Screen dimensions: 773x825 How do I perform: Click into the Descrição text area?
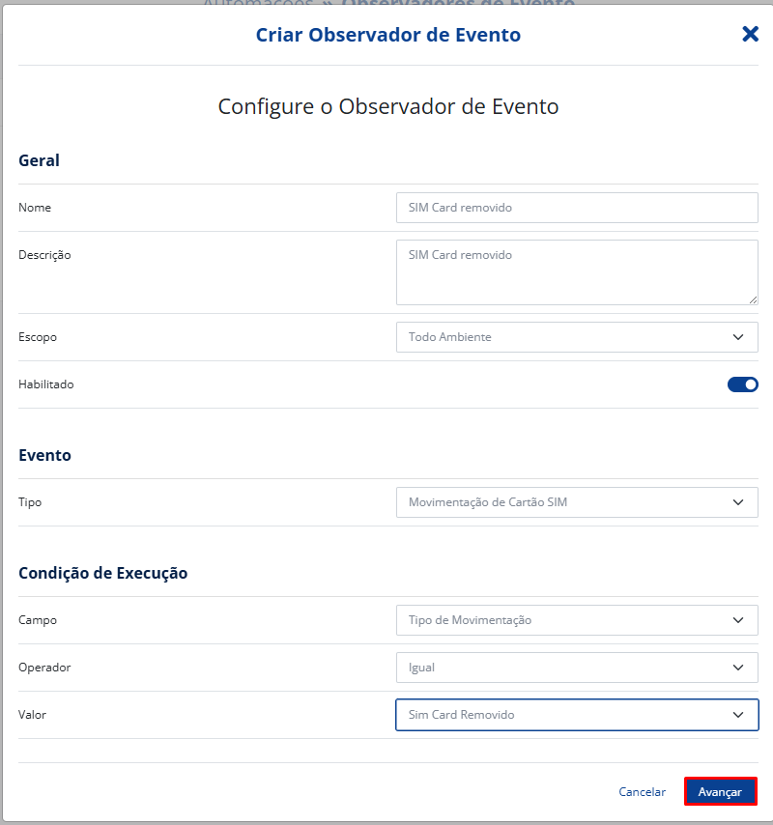pos(577,272)
